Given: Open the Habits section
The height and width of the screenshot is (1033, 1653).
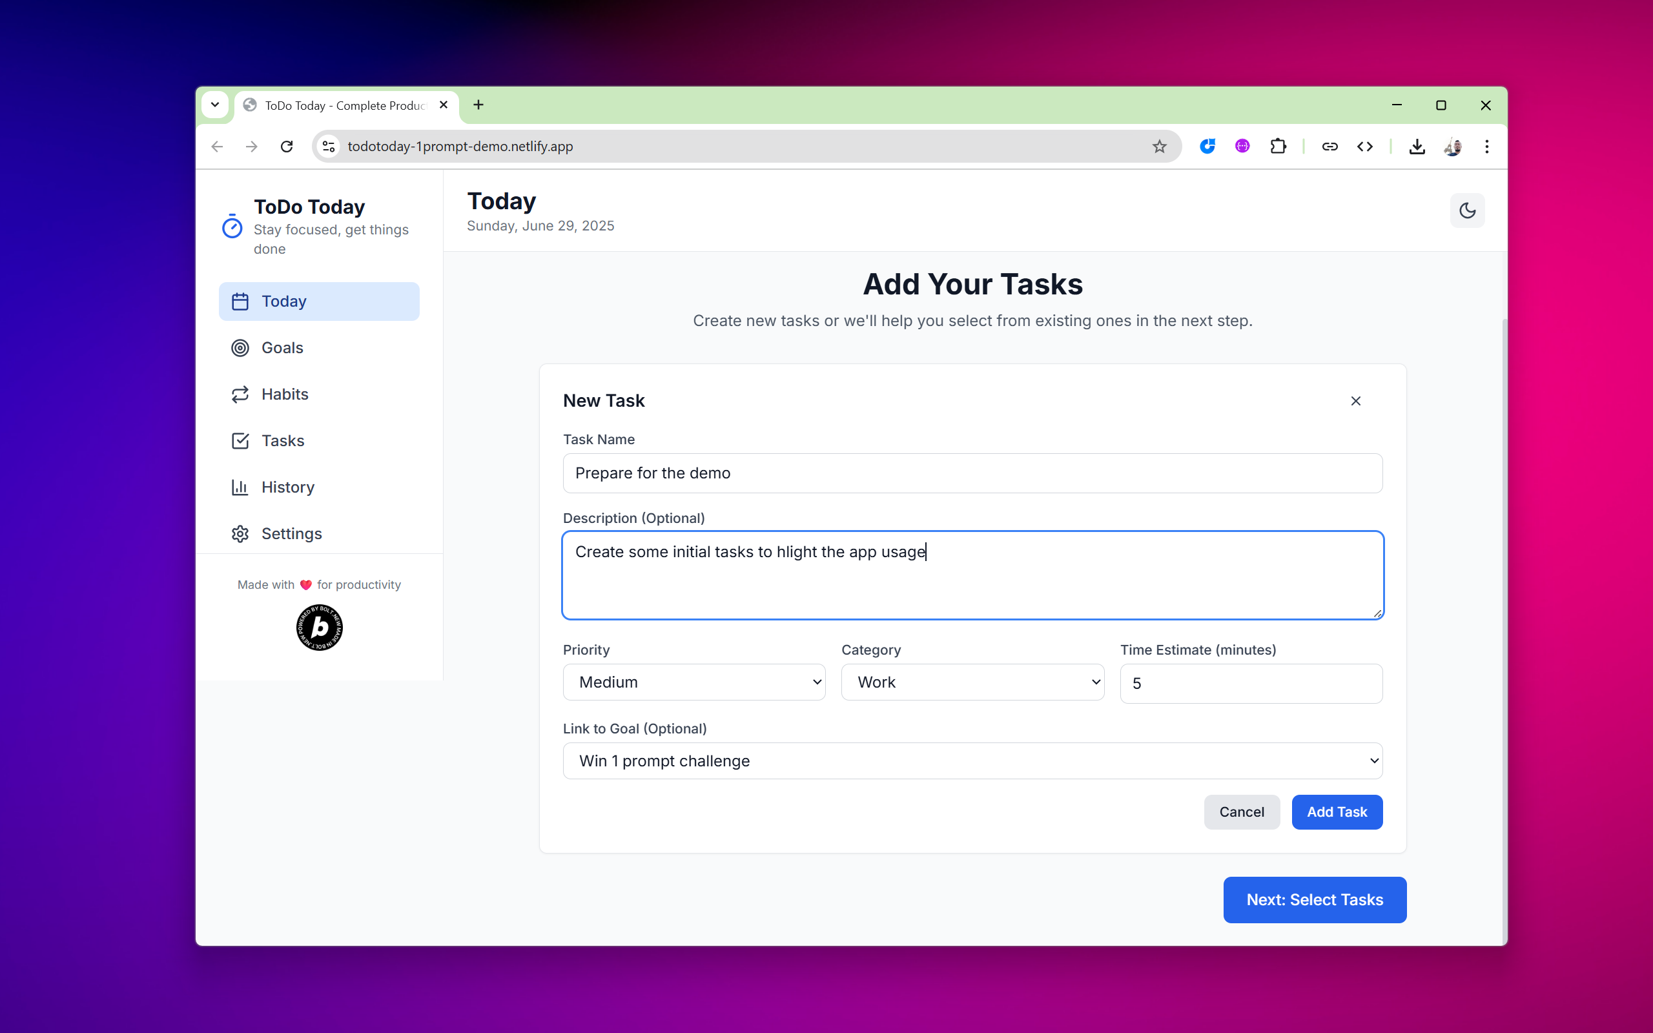Looking at the screenshot, I should [x=284, y=394].
